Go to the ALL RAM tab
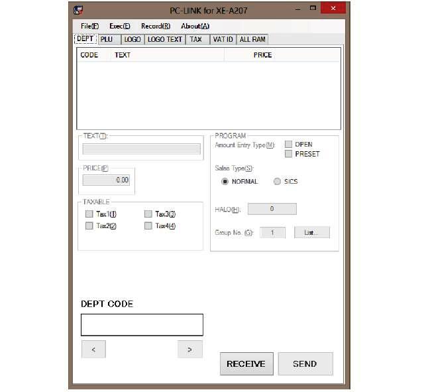 [x=252, y=39]
